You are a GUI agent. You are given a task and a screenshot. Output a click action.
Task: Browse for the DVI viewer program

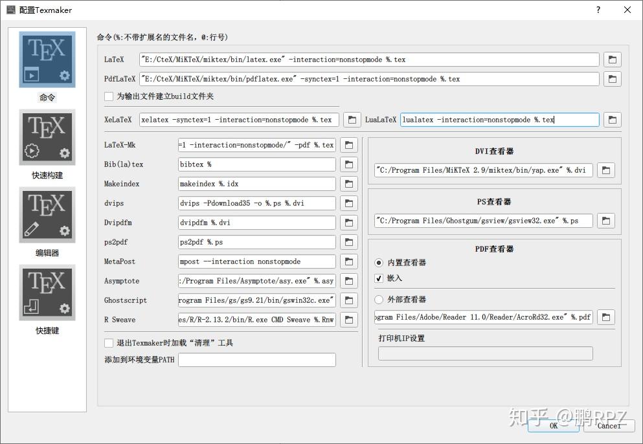(x=606, y=170)
